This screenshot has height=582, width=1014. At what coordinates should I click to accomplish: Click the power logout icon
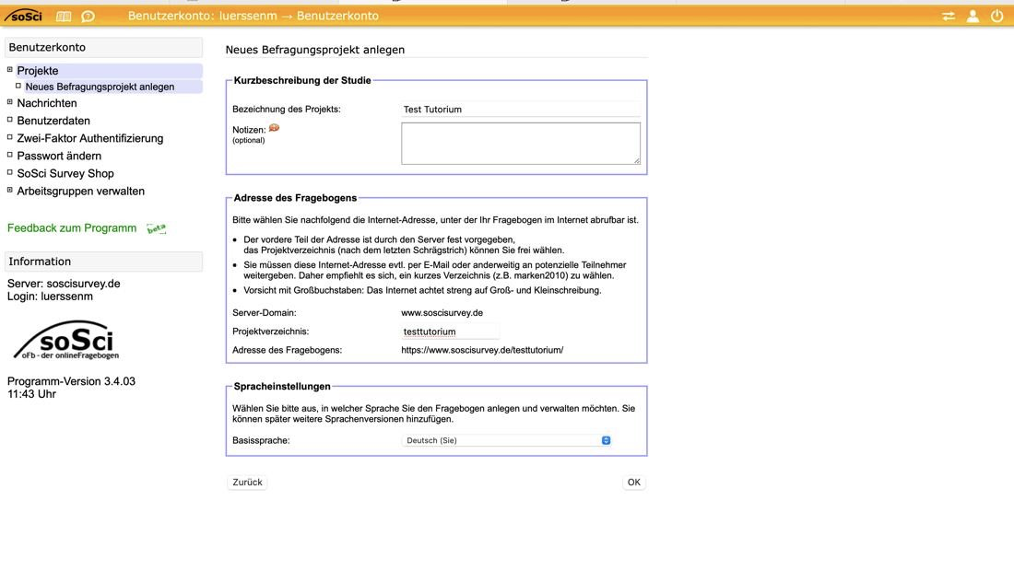(996, 16)
